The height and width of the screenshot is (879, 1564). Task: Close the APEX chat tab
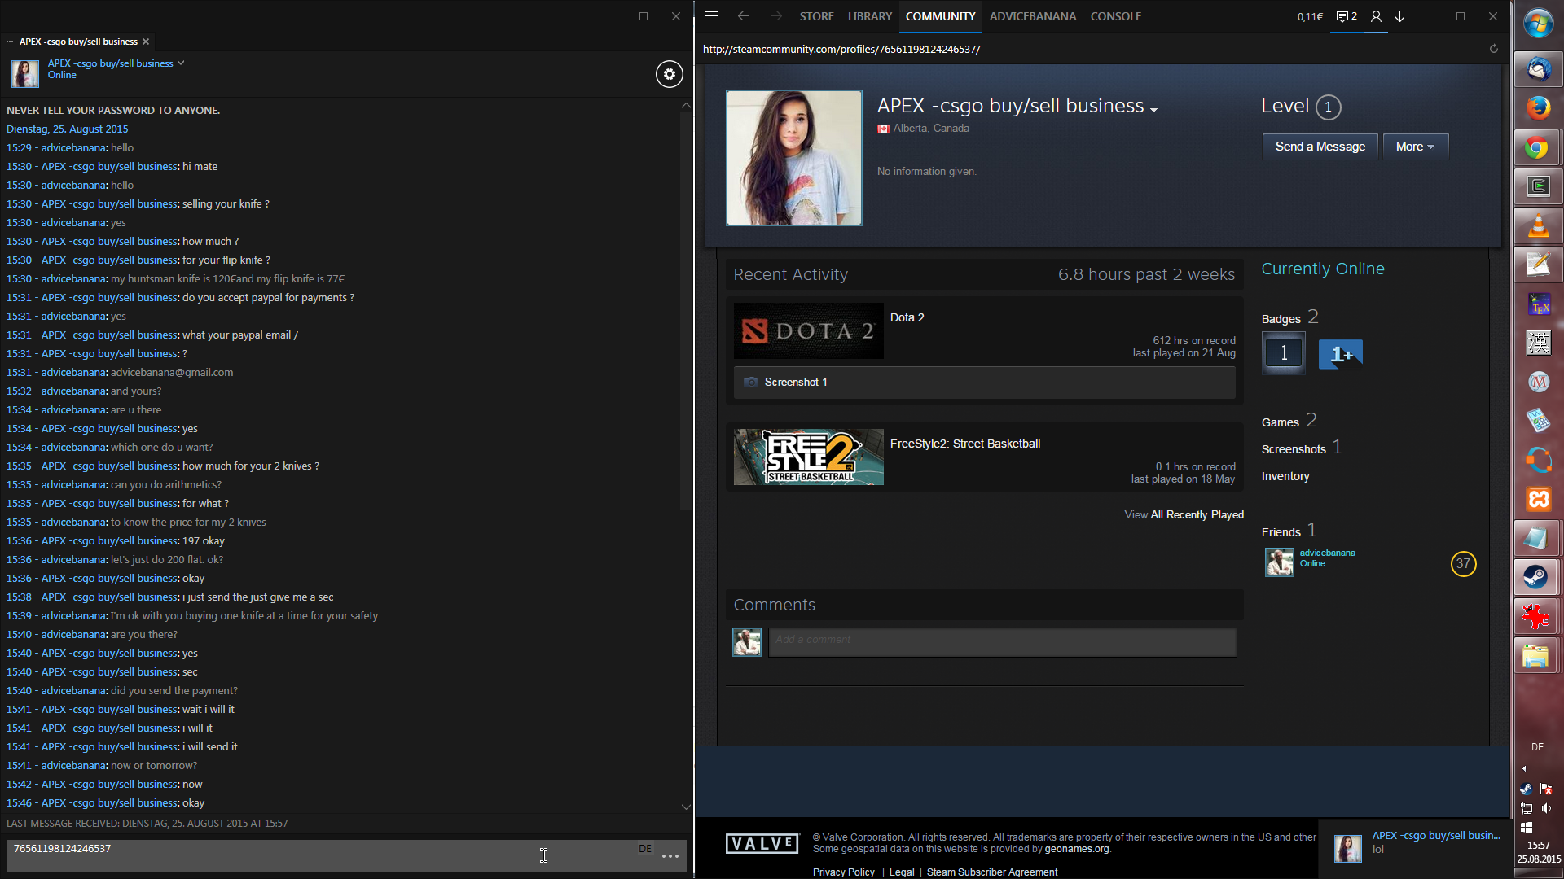(x=146, y=42)
